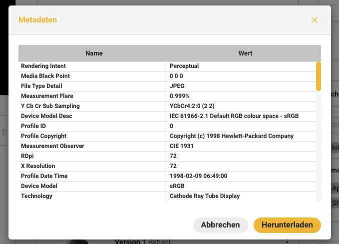This screenshot has width=339, height=244.
Task: Select the Device Model Desc label
Action: pos(46,116)
